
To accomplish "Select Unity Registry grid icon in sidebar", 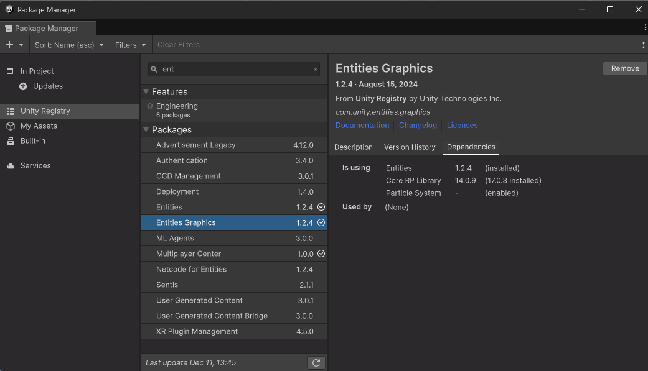I will tap(11, 111).
